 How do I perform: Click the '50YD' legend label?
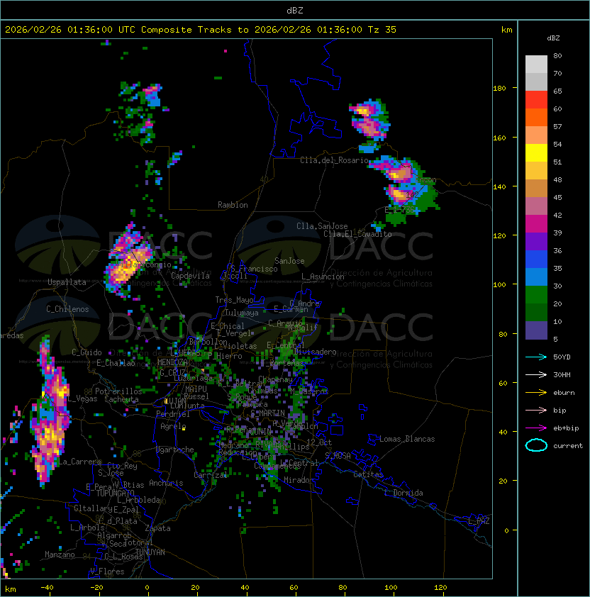point(562,357)
